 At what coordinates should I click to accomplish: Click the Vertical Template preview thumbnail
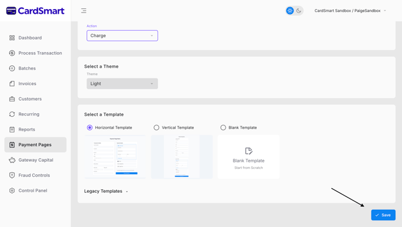[182, 156]
